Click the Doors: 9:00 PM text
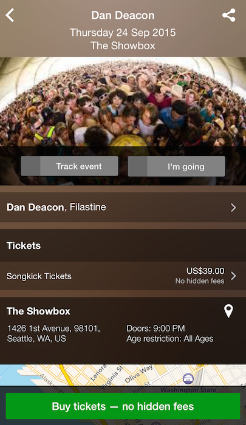This screenshot has height=425, width=246. point(155,328)
